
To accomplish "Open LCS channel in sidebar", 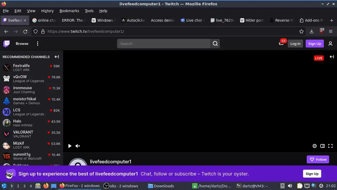I will pyautogui.click(x=32, y=112).
